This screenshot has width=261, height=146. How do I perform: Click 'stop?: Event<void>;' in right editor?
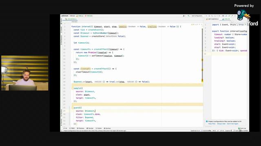point(225,47)
